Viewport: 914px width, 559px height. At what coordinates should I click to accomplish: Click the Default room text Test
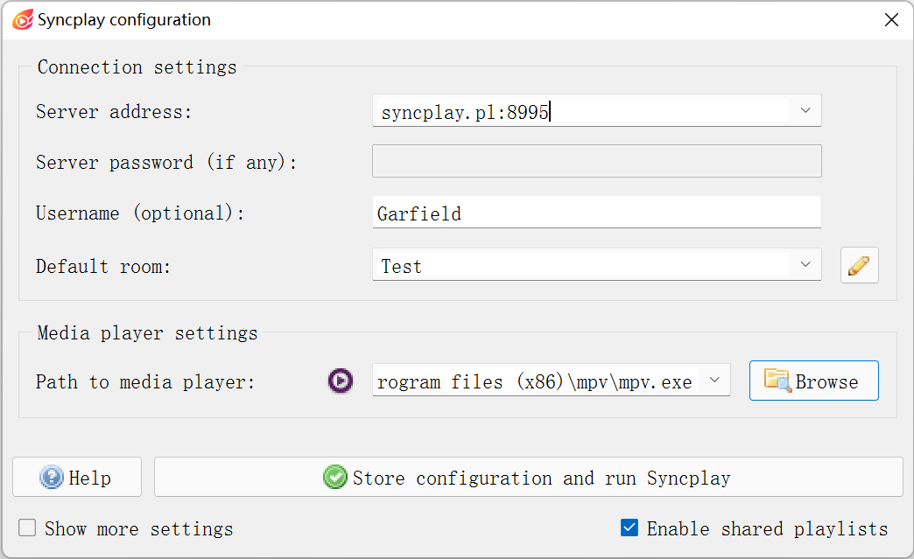[401, 267]
